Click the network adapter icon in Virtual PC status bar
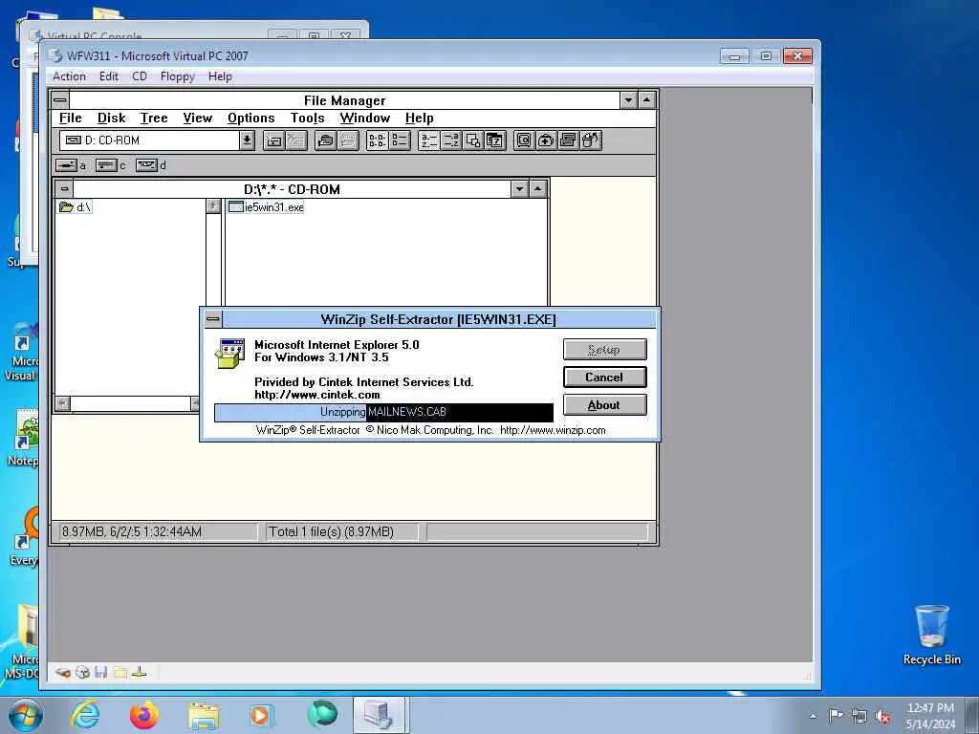 coord(140,672)
